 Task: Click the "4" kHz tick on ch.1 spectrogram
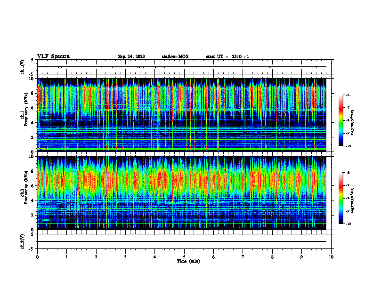click(32, 123)
